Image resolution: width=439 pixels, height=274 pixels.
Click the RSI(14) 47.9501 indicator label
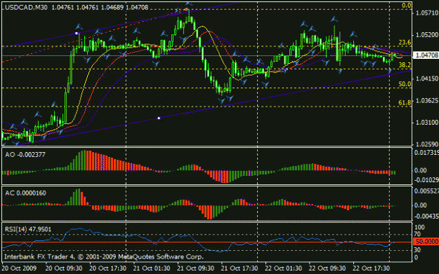[28, 229]
